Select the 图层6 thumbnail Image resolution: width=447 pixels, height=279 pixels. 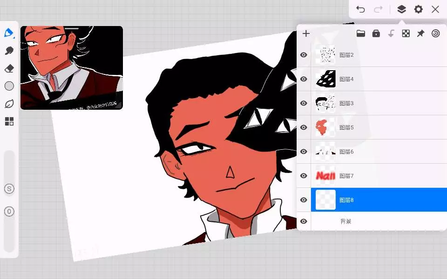(325, 152)
